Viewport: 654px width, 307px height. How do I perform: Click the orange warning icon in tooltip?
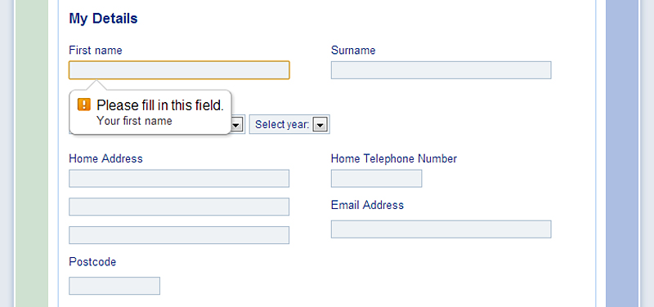(x=84, y=105)
